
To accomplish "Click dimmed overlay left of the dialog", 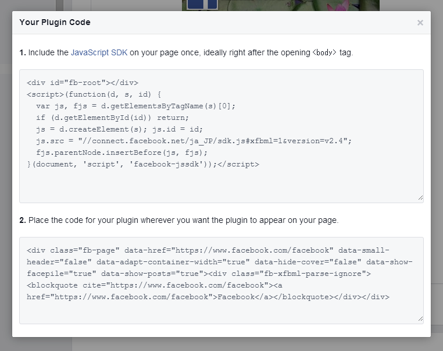I will [x=6, y=175].
